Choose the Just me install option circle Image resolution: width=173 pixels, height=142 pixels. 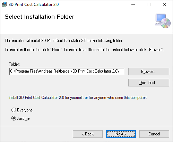pos(14,118)
